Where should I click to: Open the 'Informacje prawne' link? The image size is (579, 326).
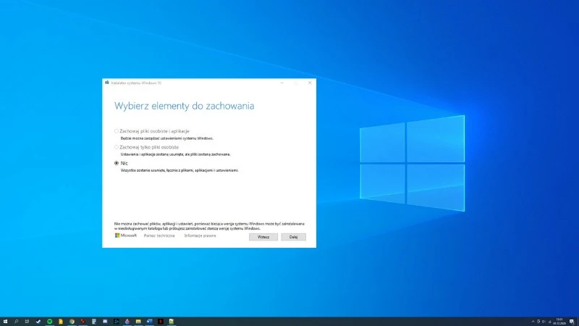coord(200,235)
